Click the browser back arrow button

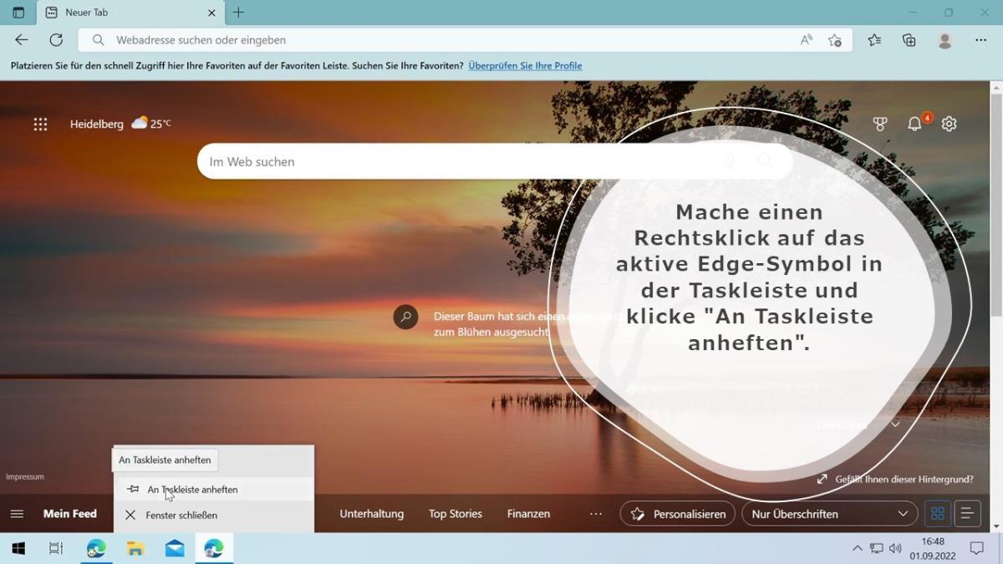[x=22, y=40]
